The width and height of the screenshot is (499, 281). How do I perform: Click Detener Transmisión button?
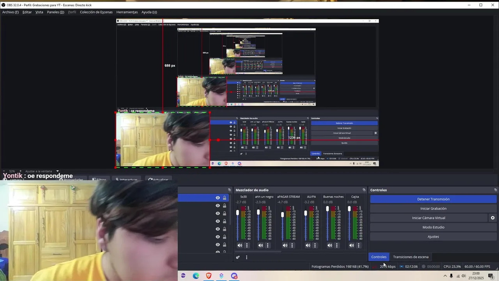click(434, 199)
